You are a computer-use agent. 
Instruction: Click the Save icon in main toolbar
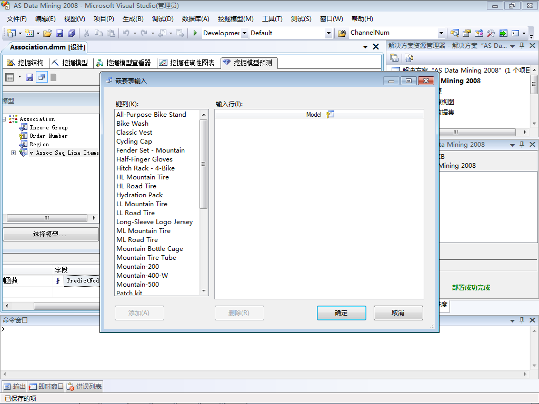59,33
